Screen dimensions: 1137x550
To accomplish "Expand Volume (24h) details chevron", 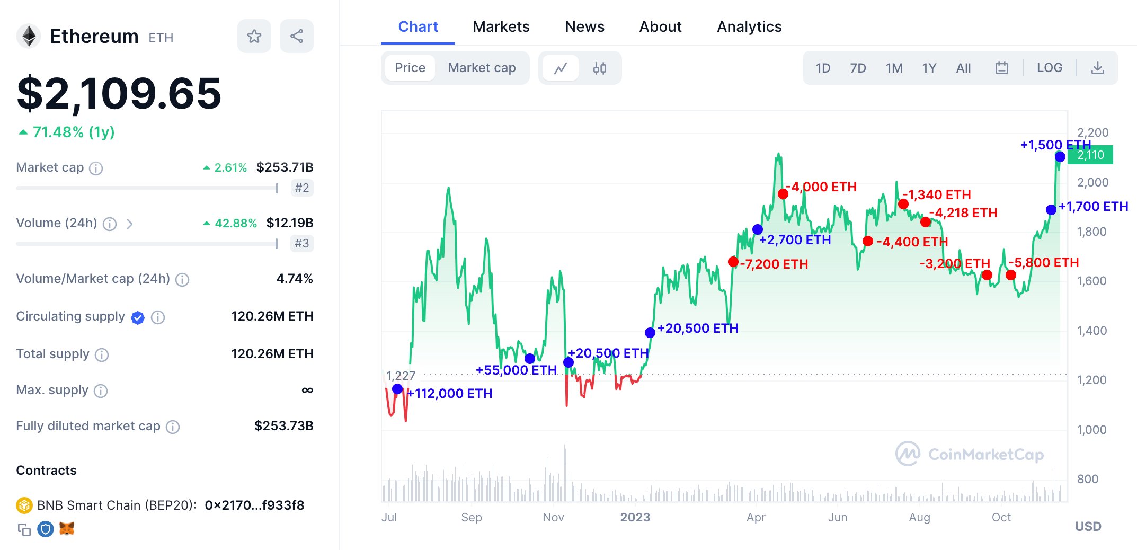I will pyautogui.click(x=130, y=224).
